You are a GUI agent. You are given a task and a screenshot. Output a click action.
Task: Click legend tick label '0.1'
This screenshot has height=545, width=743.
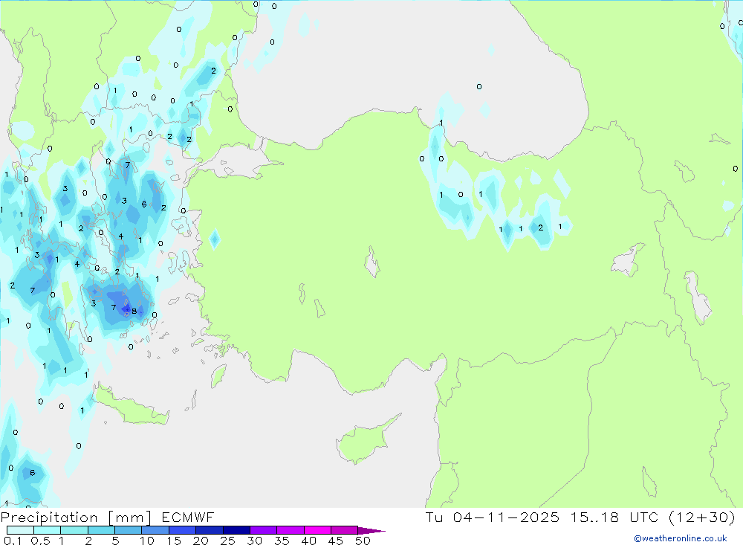[13, 541]
